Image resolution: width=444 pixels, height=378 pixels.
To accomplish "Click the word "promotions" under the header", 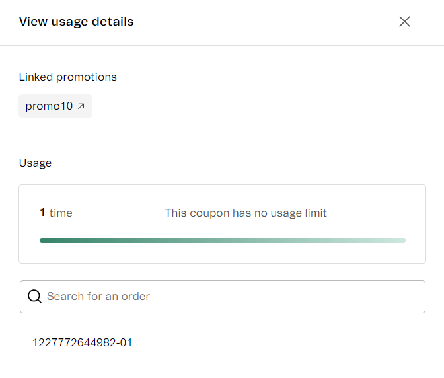I will click(x=87, y=77).
